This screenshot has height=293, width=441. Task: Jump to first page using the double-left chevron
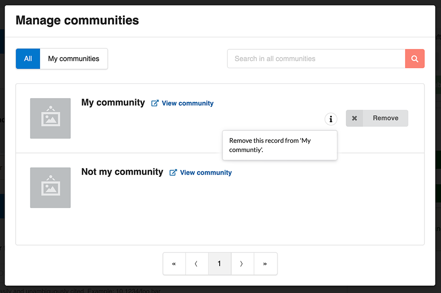(174, 264)
